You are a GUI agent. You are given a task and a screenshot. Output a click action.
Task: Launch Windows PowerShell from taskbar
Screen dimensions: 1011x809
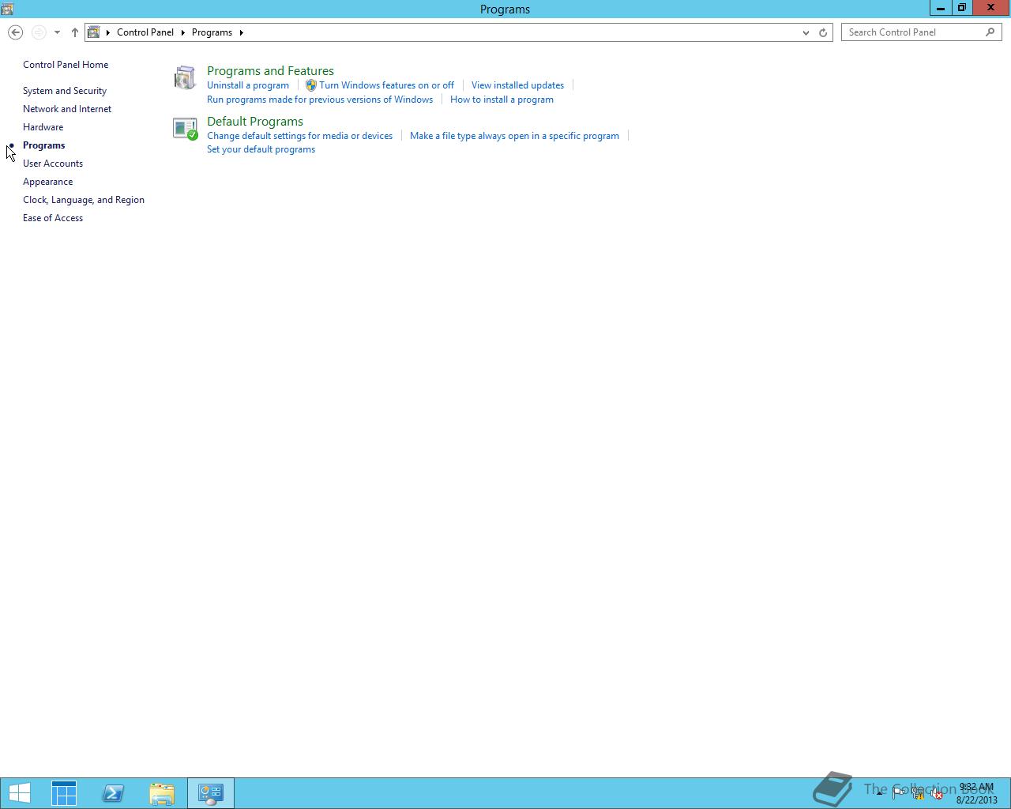coord(113,793)
